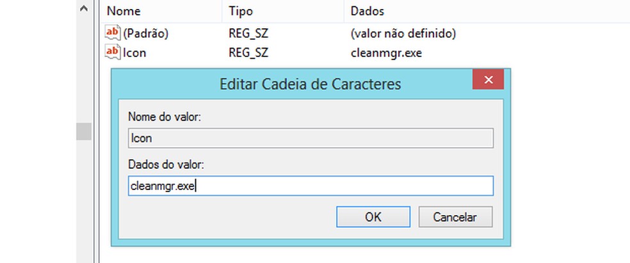This screenshot has width=630, height=263.
Task: Click the Tipo column header
Action: pyautogui.click(x=240, y=12)
